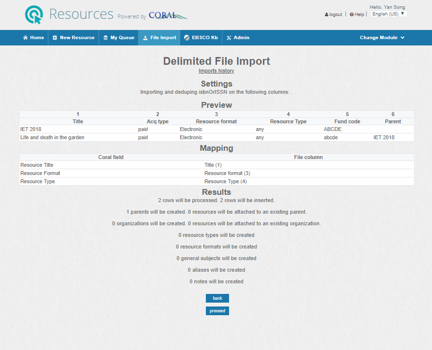The width and height of the screenshot is (432, 350).
Task: Click the 'Title' preview column header
Action: click(78, 121)
